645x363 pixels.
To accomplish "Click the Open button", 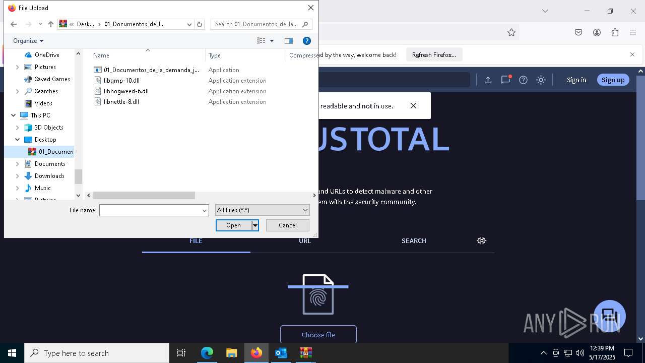I will click(234, 225).
